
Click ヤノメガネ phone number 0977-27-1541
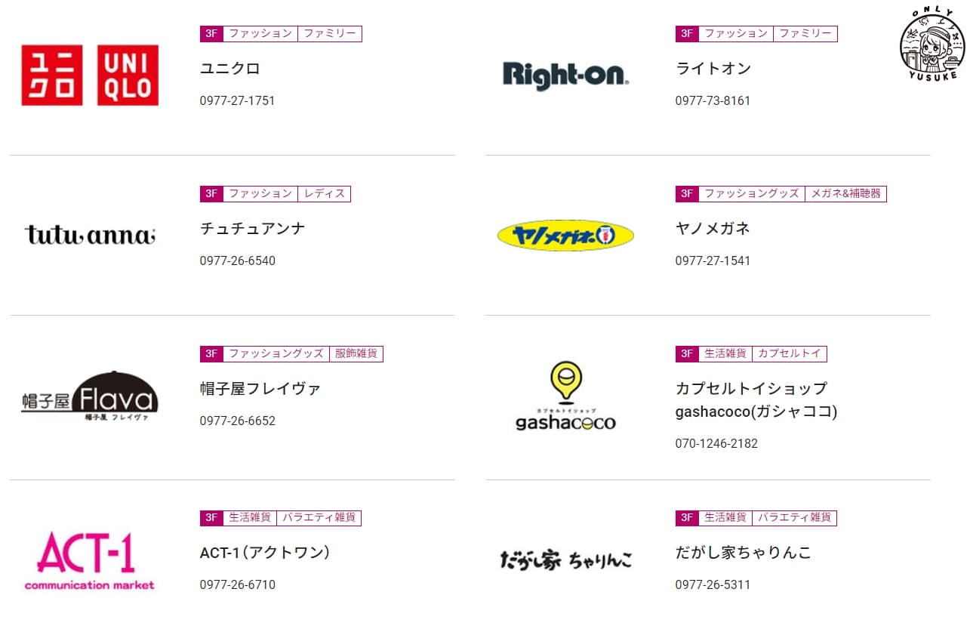pyautogui.click(x=713, y=261)
